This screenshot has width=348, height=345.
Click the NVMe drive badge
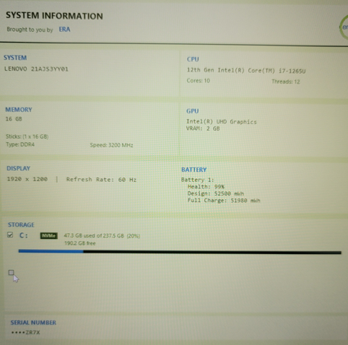pyautogui.click(x=49, y=235)
